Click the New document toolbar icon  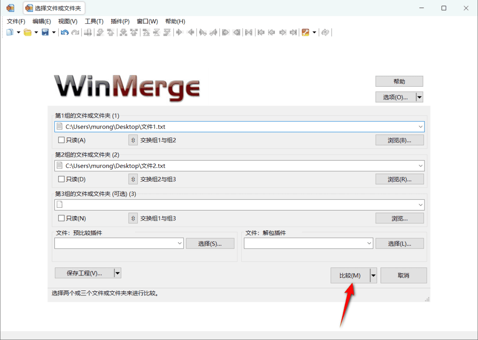click(x=10, y=32)
